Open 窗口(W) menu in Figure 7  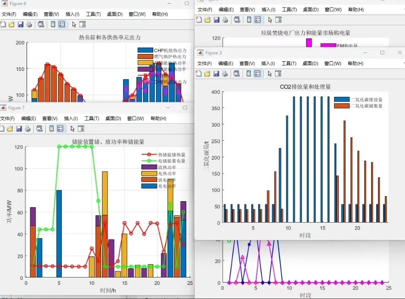pyautogui.click(x=135, y=118)
